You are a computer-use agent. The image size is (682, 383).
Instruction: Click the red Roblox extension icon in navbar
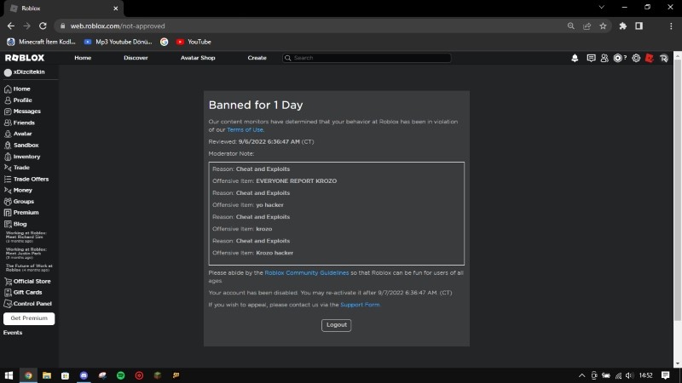pyautogui.click(x=650, y=58)
